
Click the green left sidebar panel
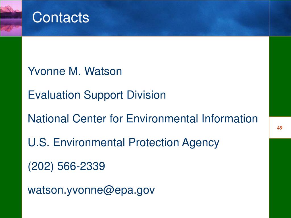coord(11,127)
